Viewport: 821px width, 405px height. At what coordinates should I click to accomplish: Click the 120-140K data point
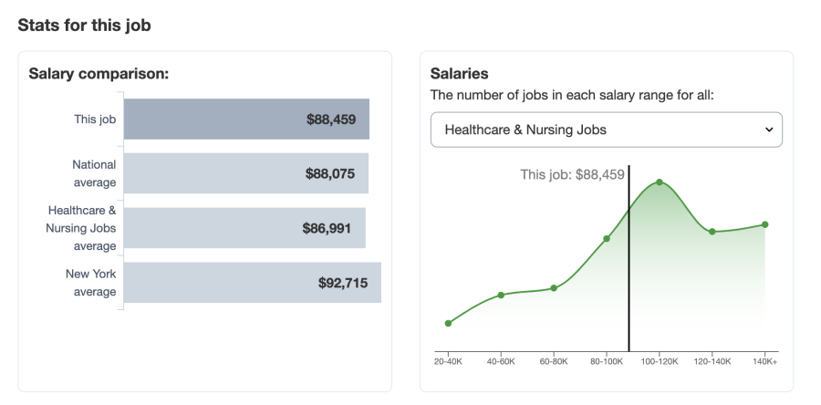pyautogui.click(x=712, y=232)
